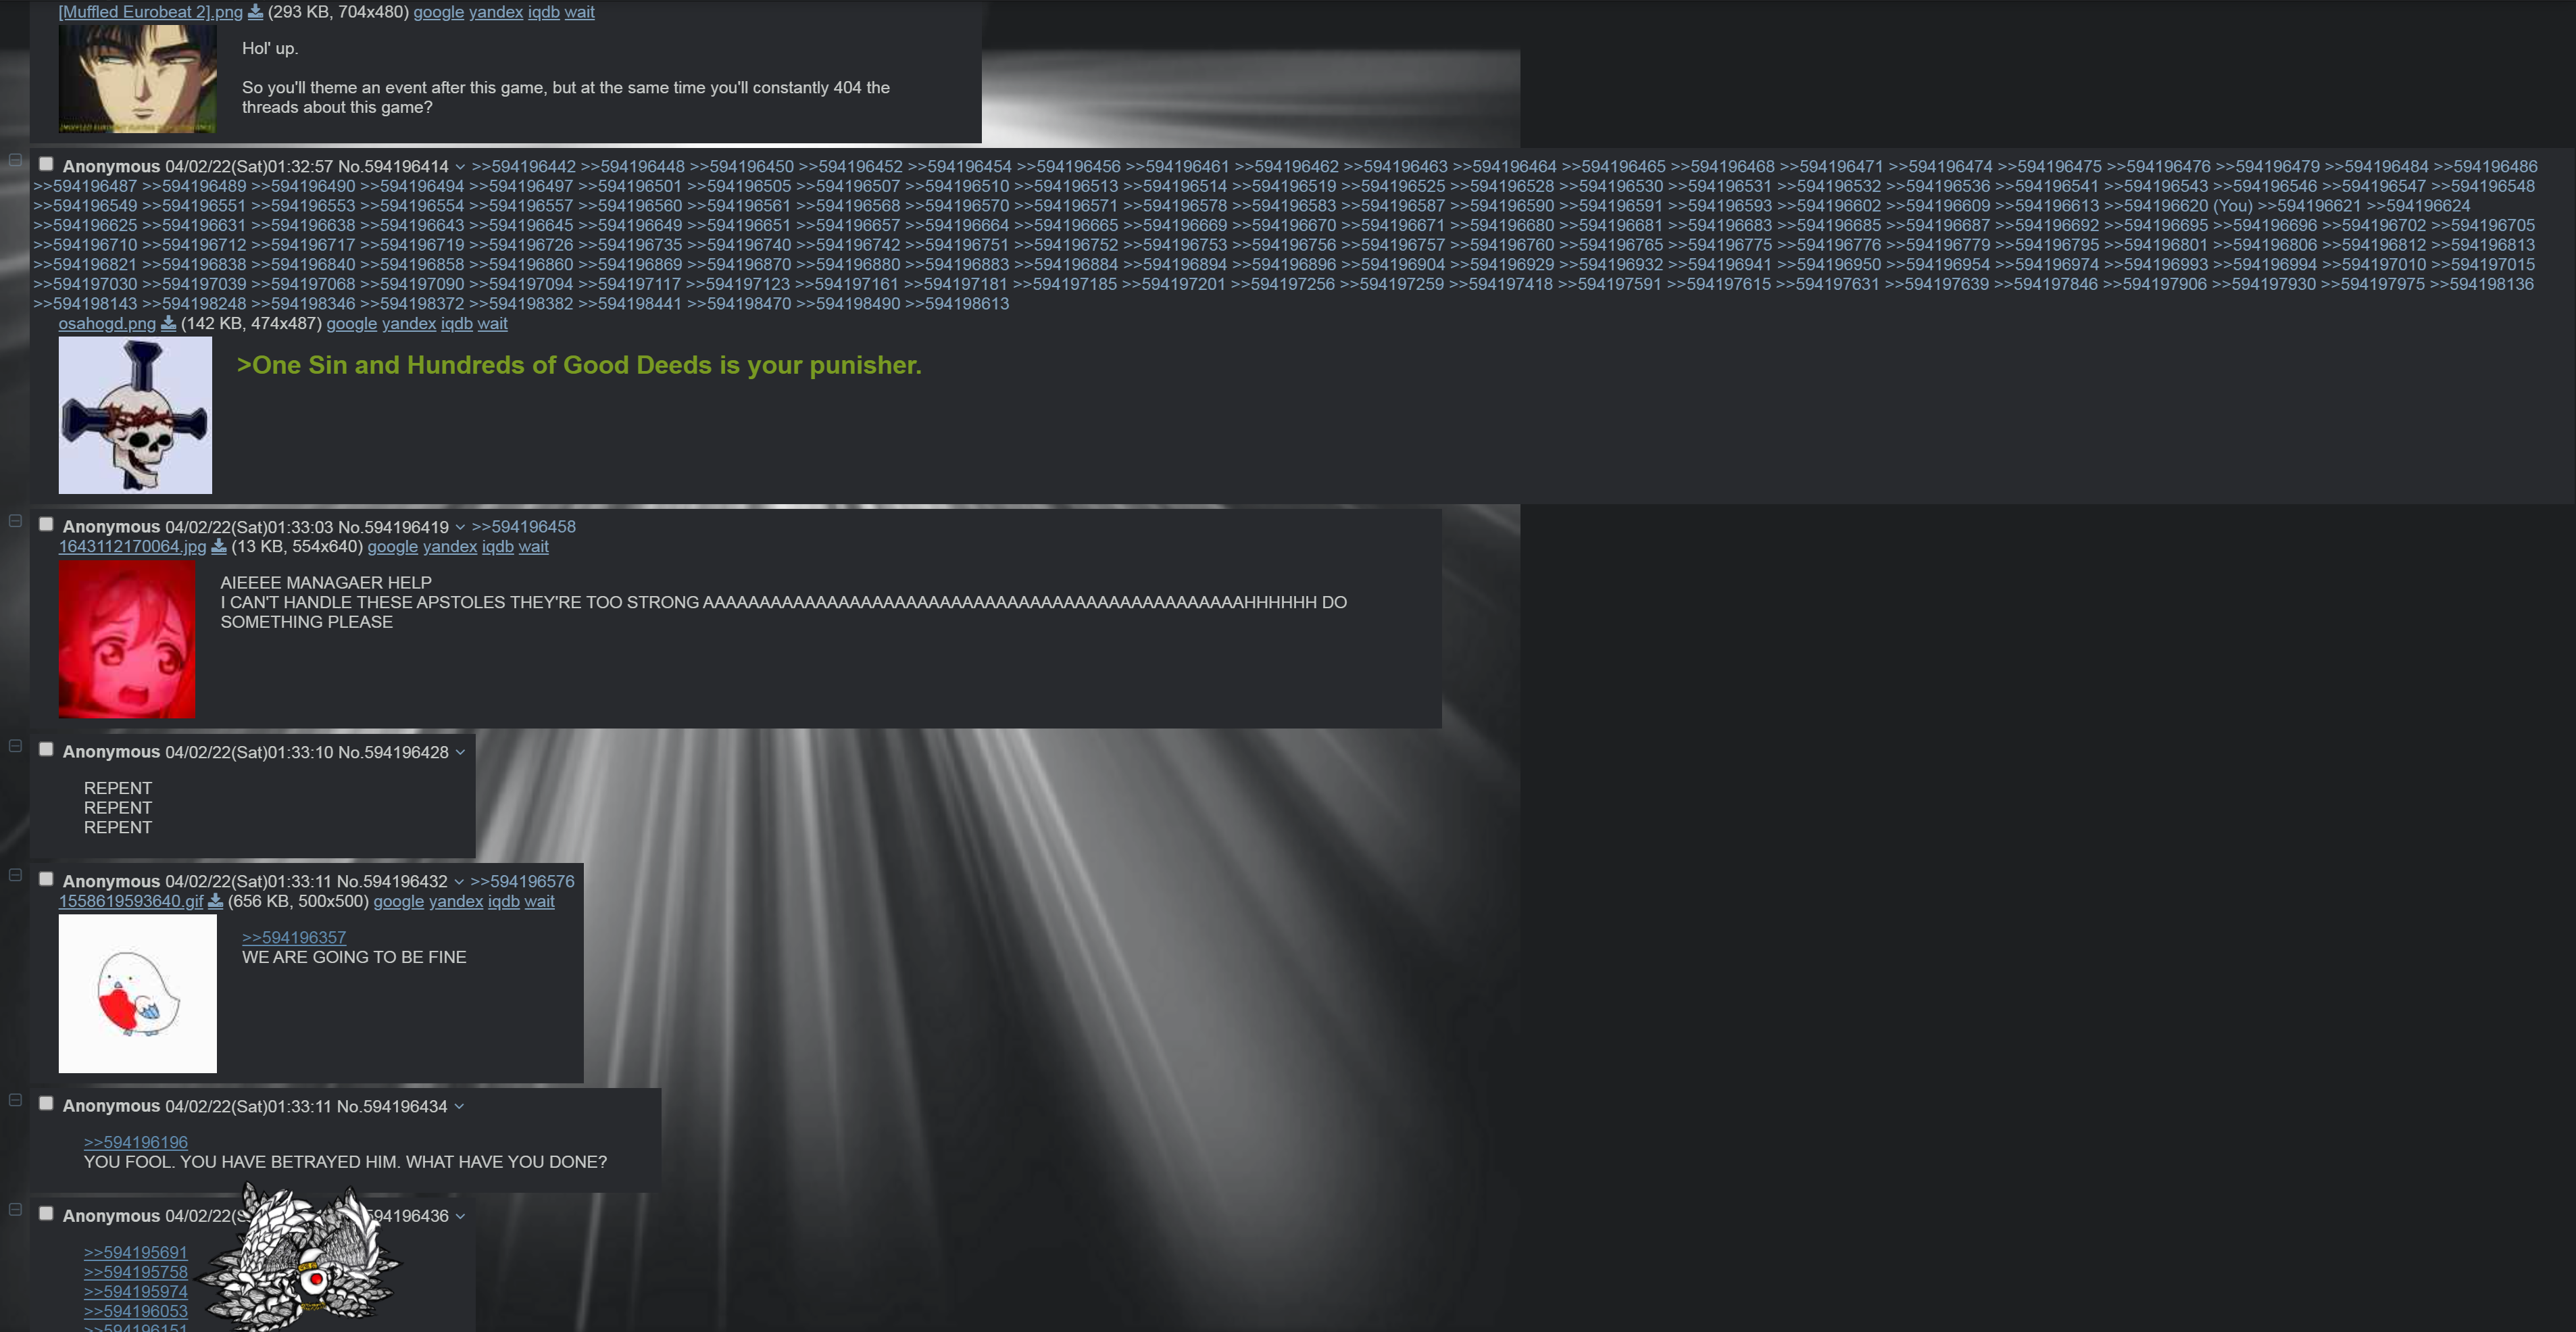This screenshot has height=1332, width=2576.
Task: Open backlink >>594196442 on post No.594196414
Action: [524, 167]
